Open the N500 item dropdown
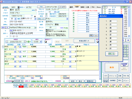132x99 pixels. (15, 61)
